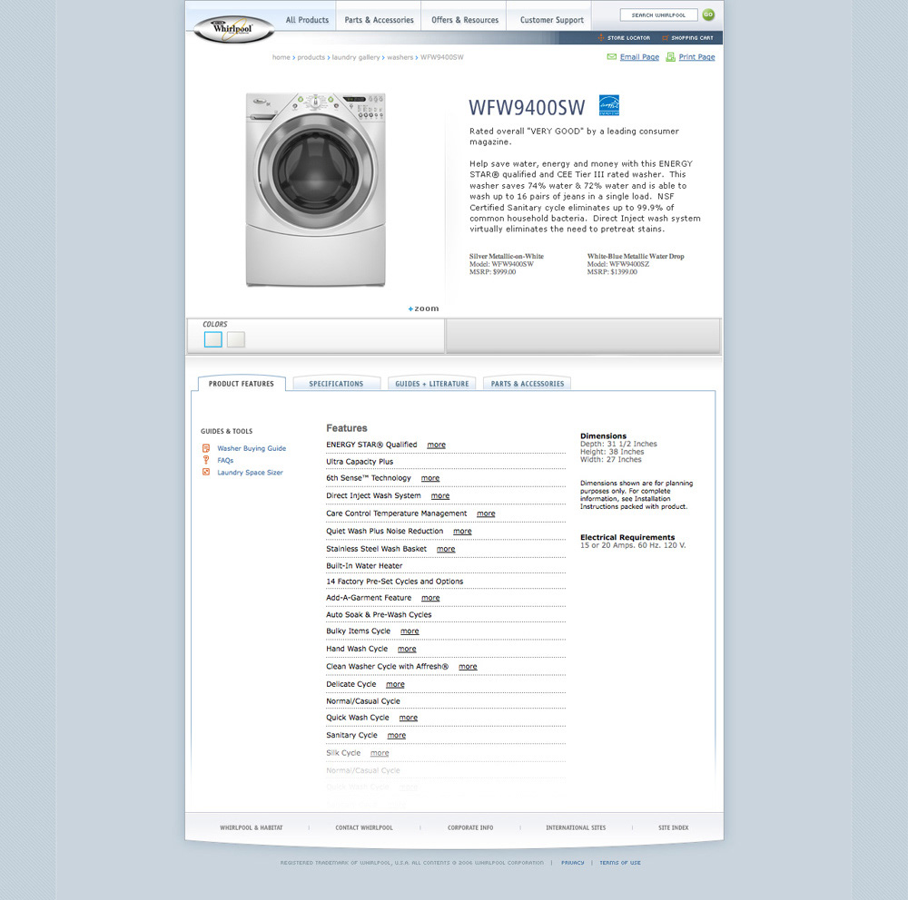This screenshot has width=908, height=900.
Task: Click the Print Page link
Action: tap(696, 57)
